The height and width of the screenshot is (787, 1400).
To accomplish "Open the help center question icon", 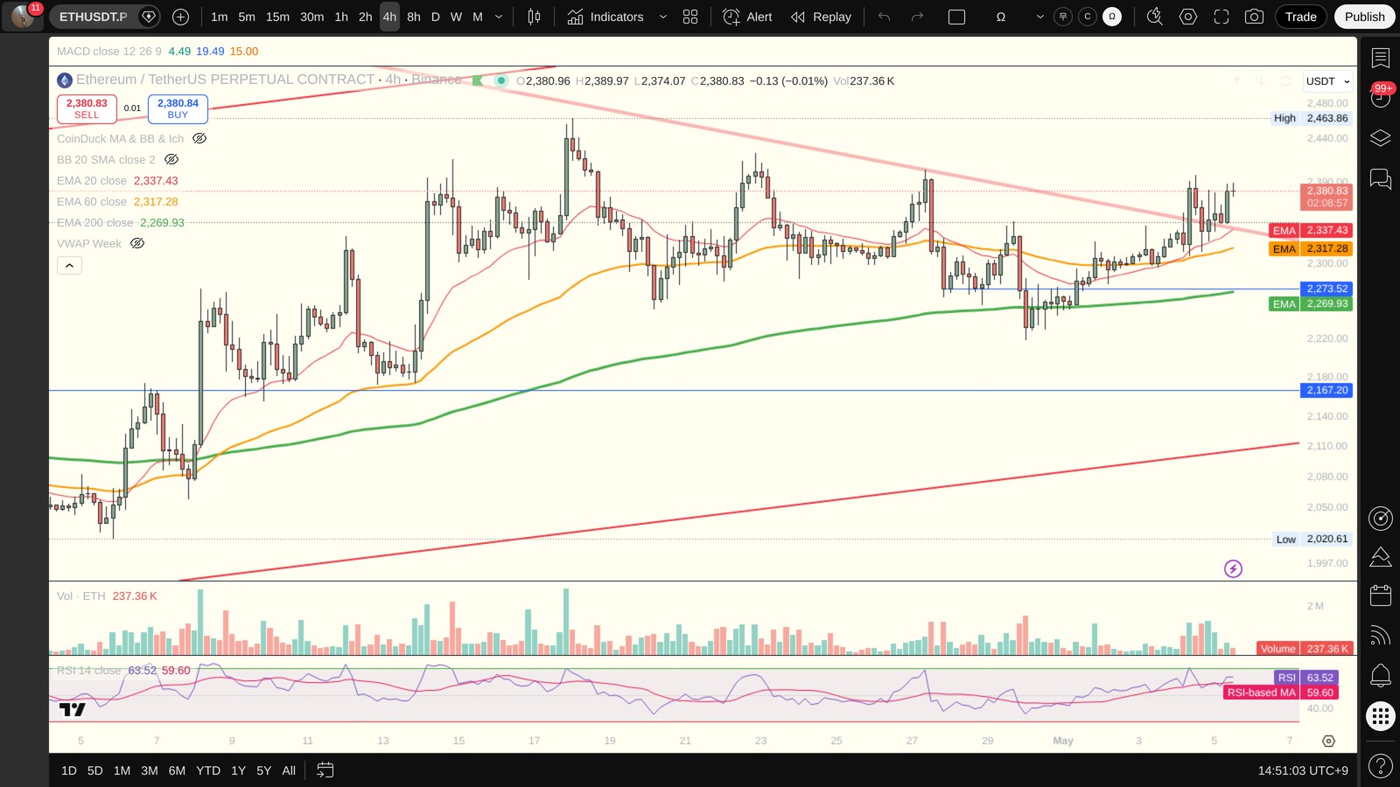I will (1381, 766).
